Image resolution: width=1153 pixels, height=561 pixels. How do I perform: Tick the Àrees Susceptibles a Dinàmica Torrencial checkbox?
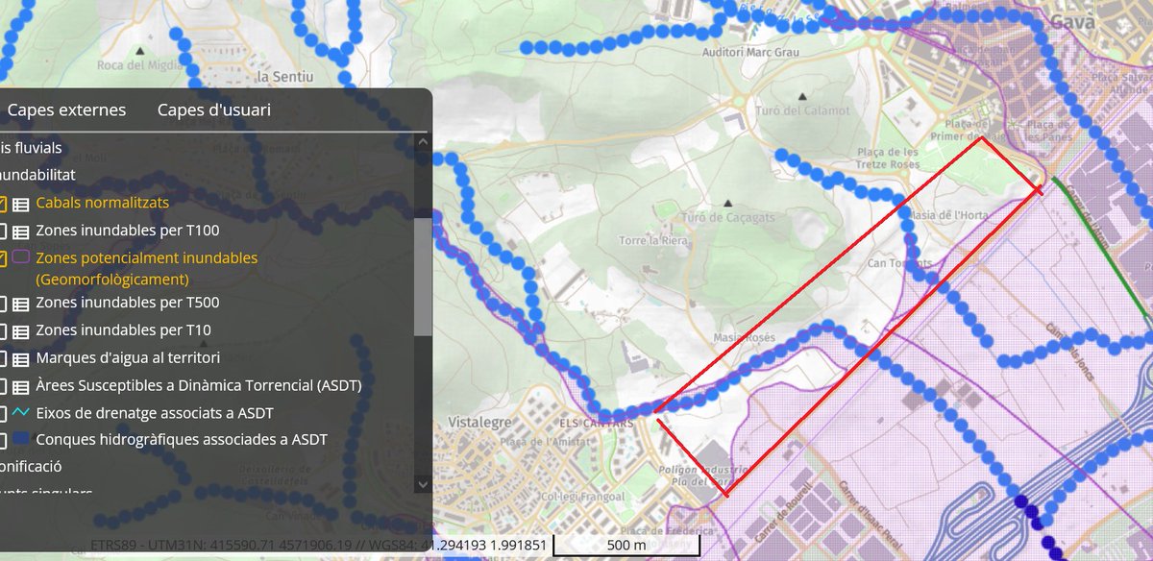pos(2,386)
